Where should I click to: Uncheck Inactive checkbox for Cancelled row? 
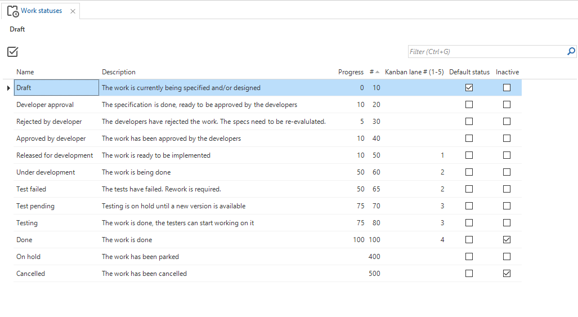[x=507, y=274]
